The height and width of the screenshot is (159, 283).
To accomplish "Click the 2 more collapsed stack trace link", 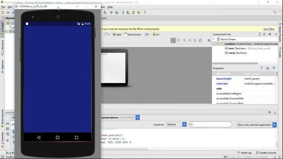I will point(116,139).
